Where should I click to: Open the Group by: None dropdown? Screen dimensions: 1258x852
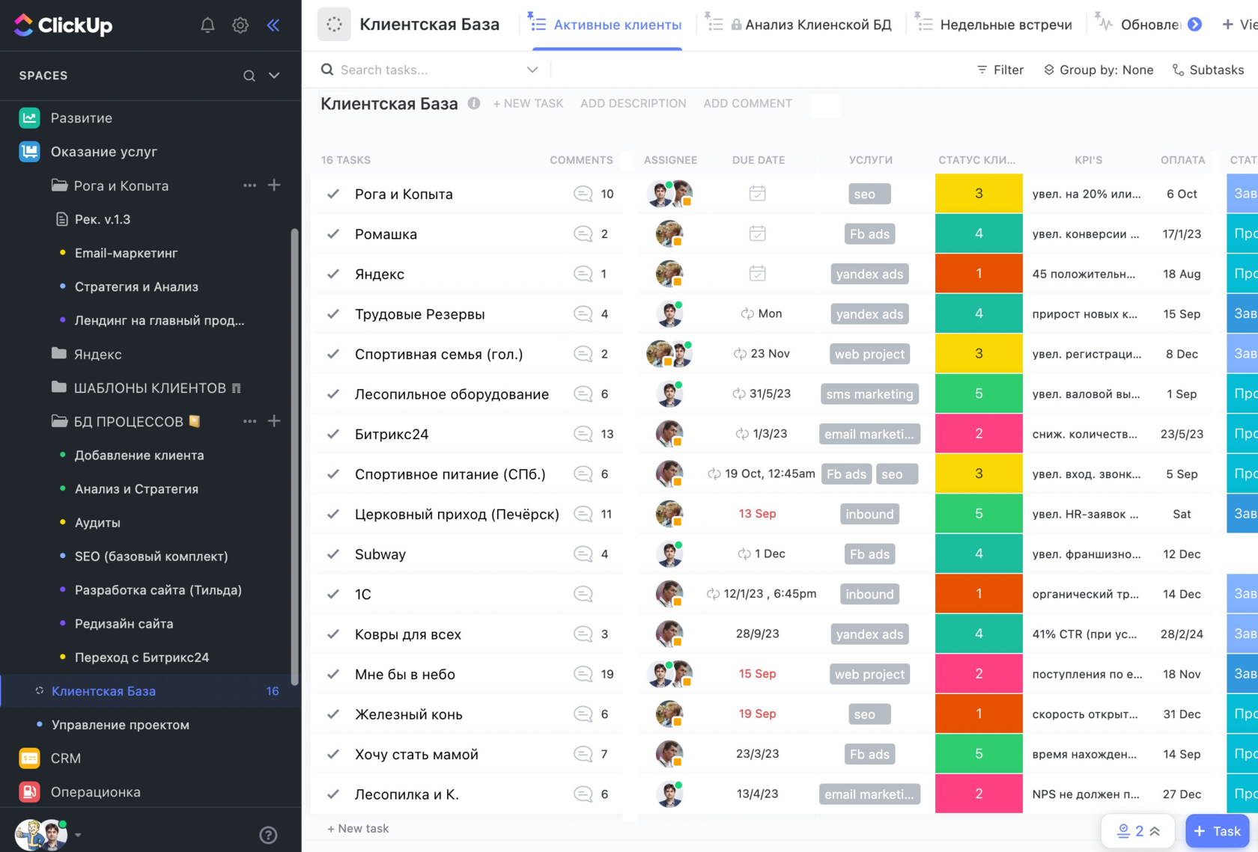point(1099,70)
